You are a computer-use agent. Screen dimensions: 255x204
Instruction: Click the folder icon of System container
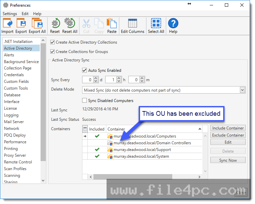coord(110,156)
